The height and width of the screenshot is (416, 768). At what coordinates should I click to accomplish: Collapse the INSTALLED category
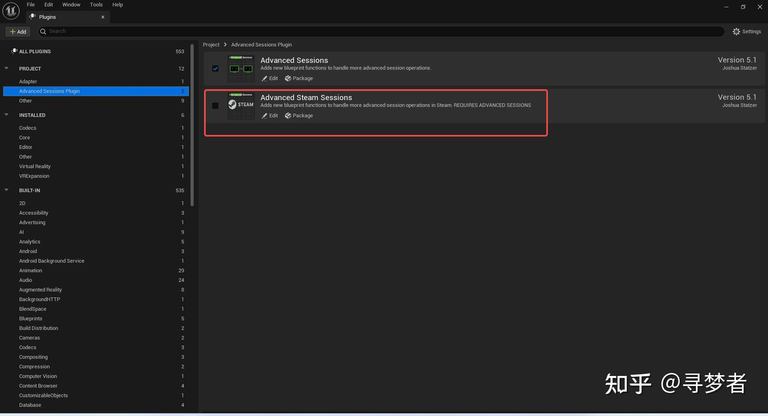click(x=6, y=115)
